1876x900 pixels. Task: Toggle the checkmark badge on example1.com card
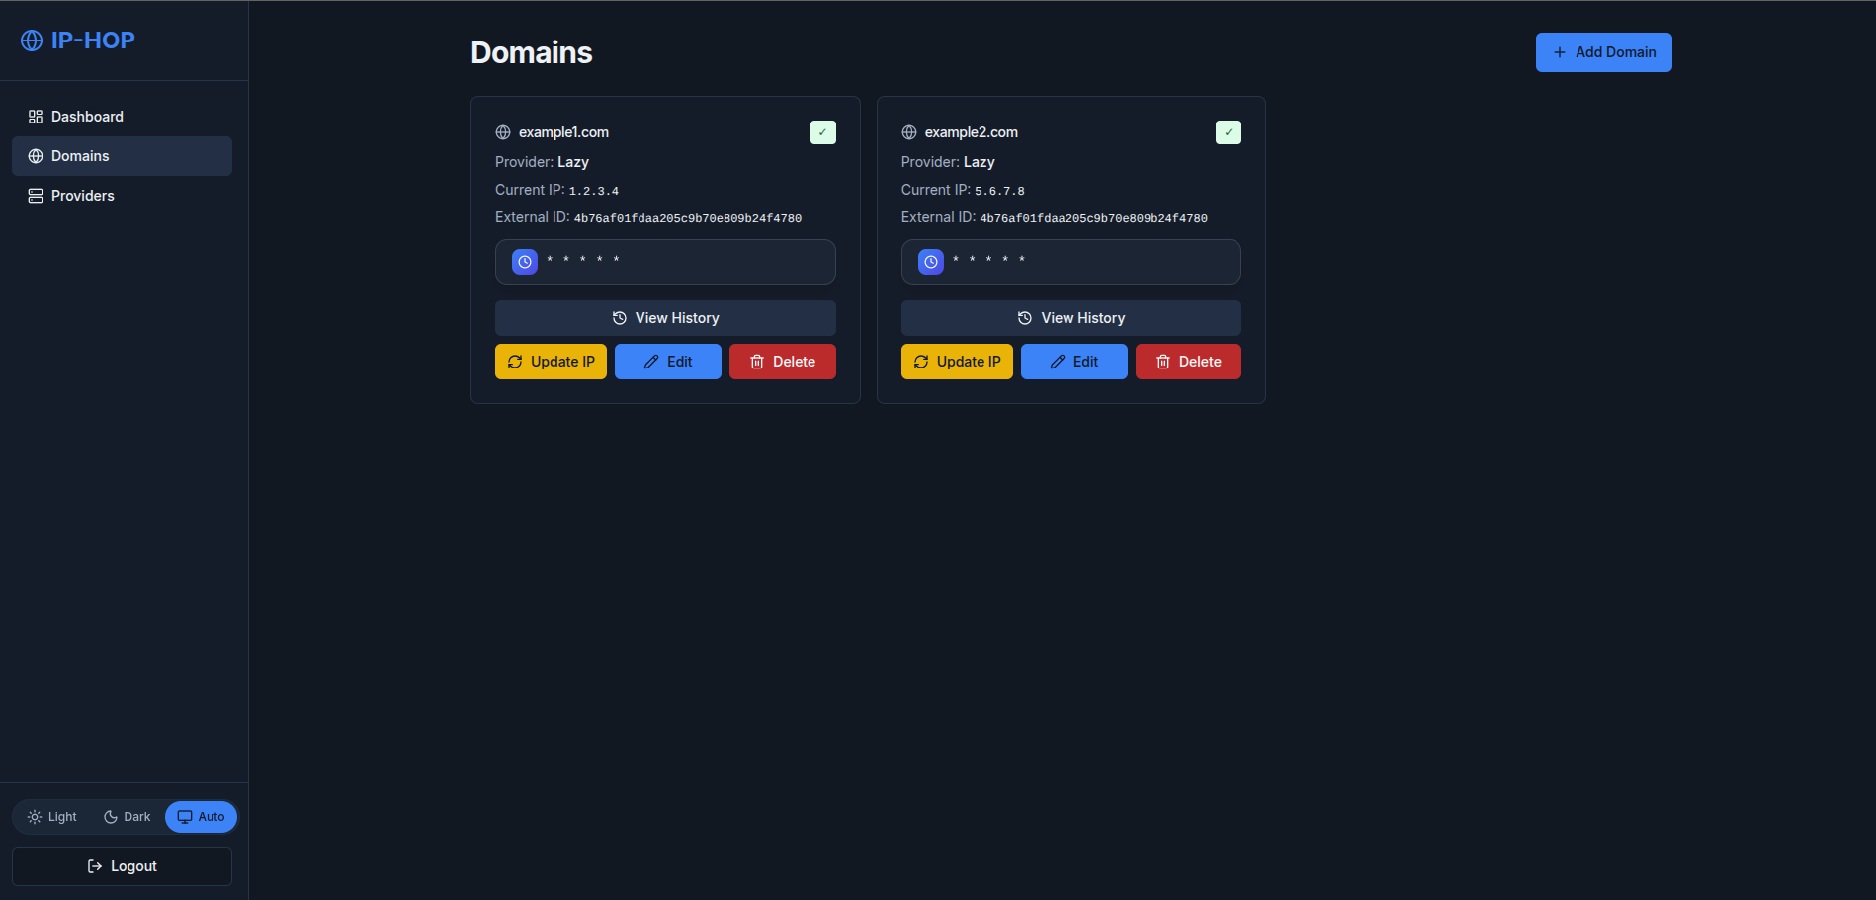coord(822,131)
